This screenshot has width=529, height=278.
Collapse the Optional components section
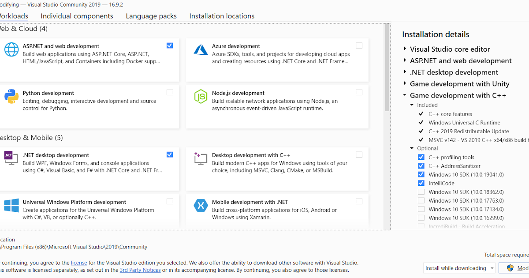411,148
